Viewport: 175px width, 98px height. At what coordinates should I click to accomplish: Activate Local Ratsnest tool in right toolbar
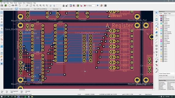click(x=156, y=16)
